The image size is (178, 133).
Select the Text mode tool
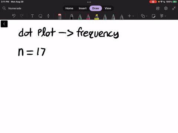point(32,16)
